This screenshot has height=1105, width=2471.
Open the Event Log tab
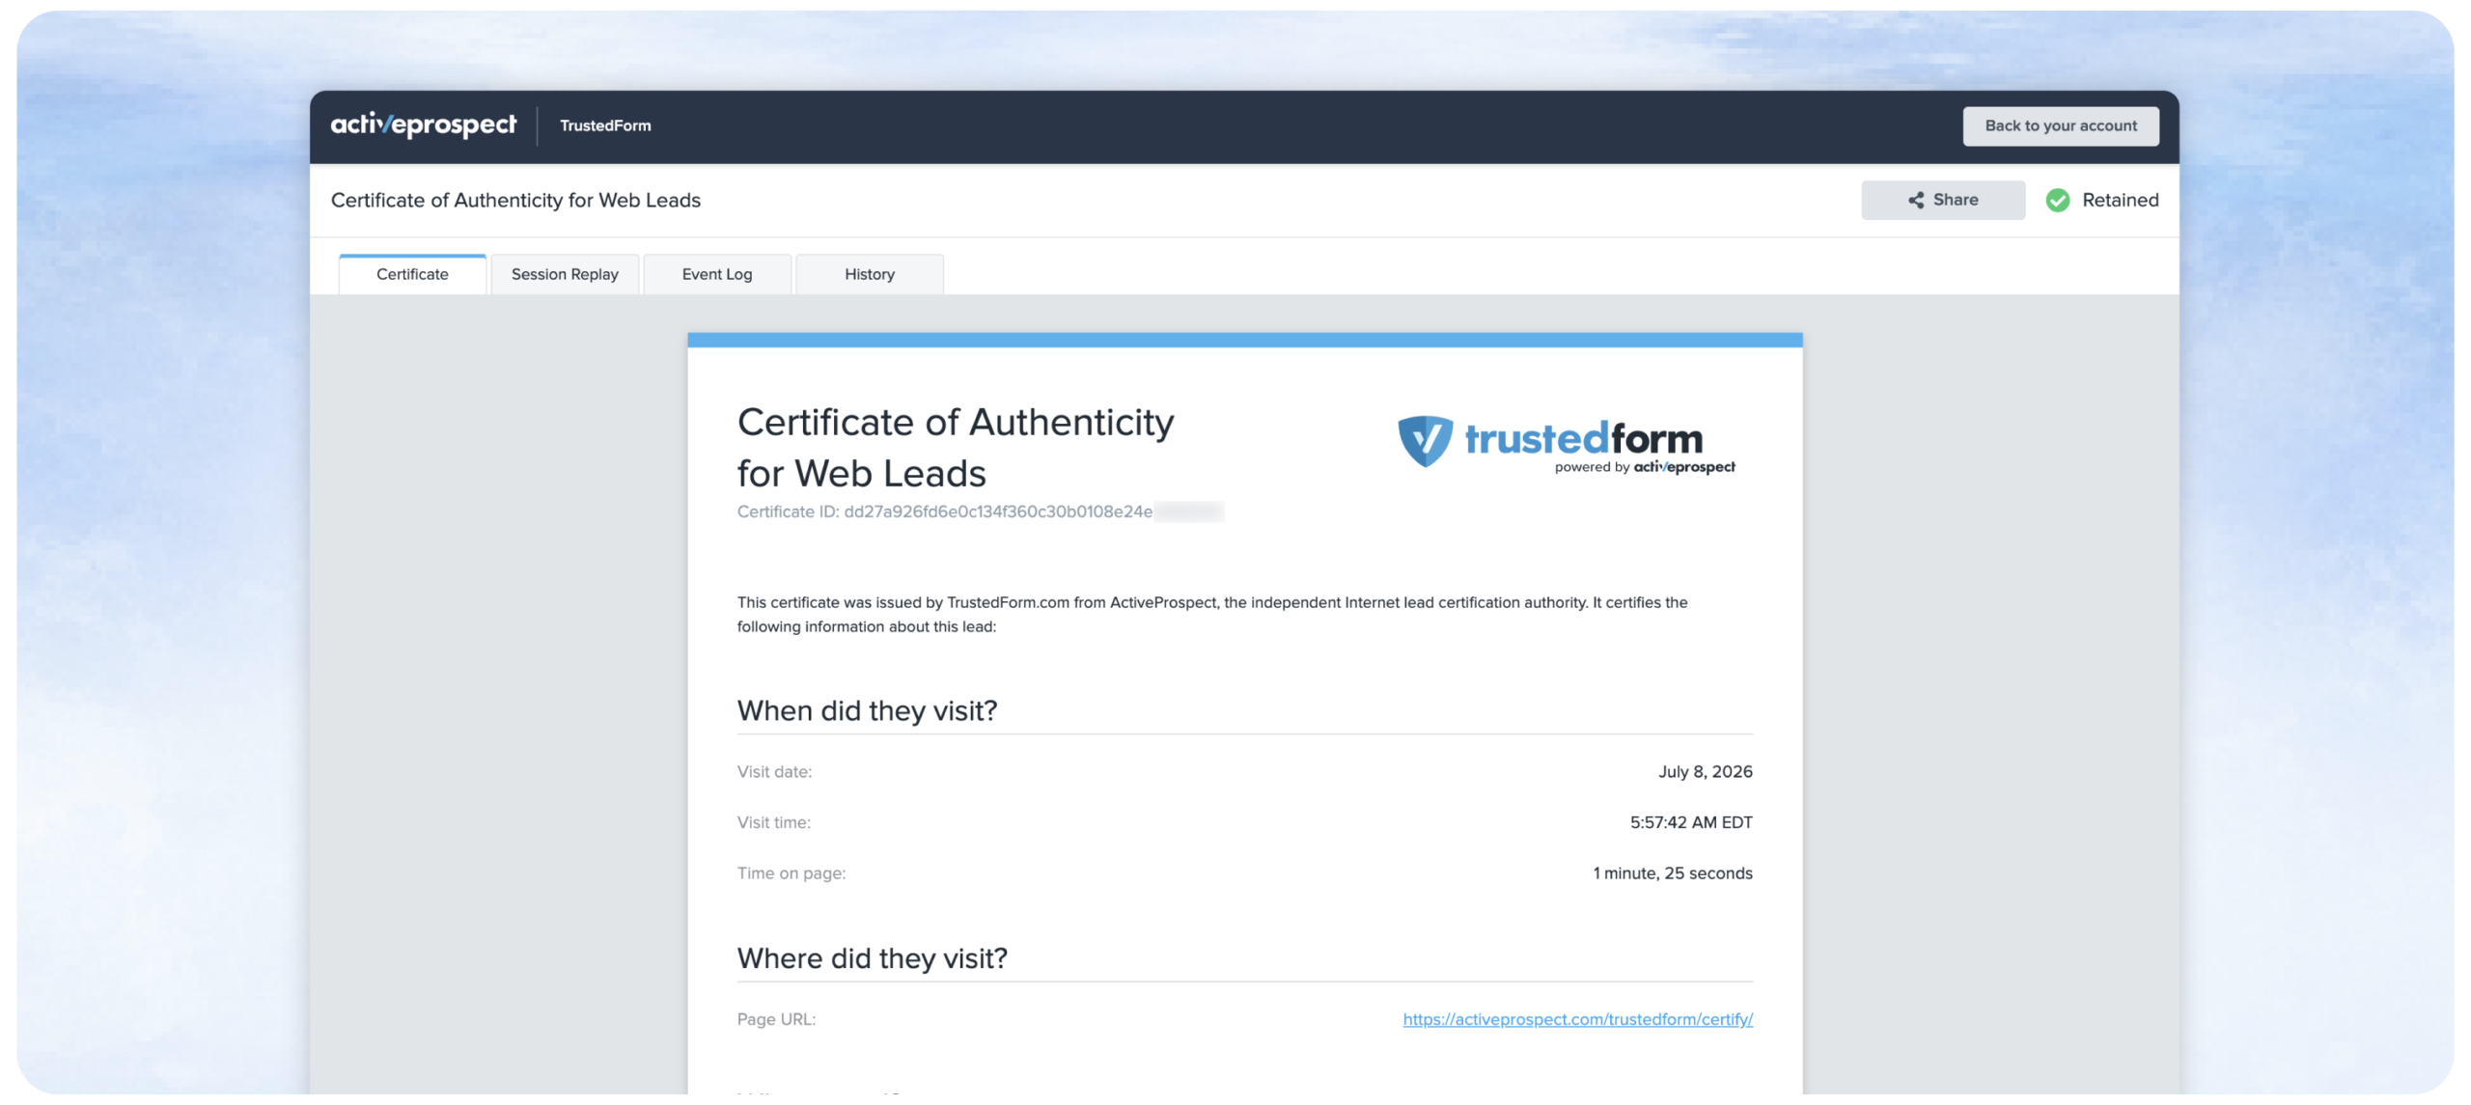pyautogui.click(x=717, y=274)
